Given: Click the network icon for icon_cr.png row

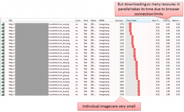Looking at the screenshot, I should coord(3,56).
